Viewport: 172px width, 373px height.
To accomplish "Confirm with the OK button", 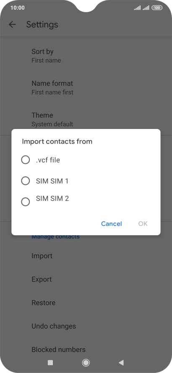I will 143,223.
